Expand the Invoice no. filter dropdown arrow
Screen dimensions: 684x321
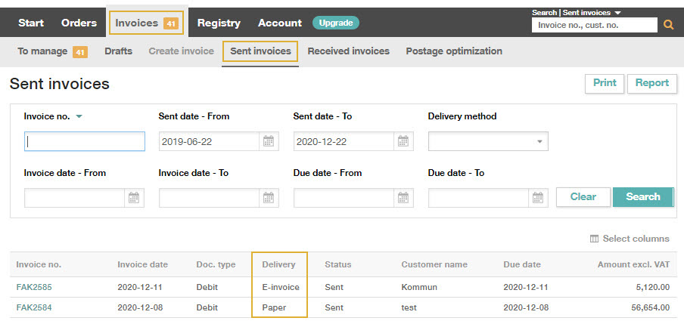(x=79, y=116)
